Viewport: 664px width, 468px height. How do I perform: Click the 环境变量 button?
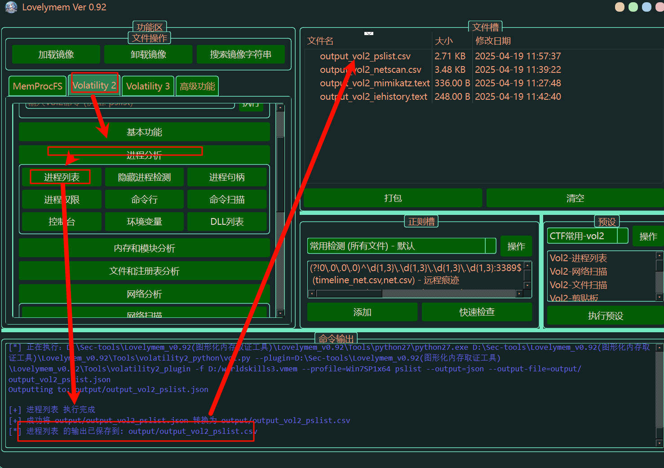tap(144, 221)
